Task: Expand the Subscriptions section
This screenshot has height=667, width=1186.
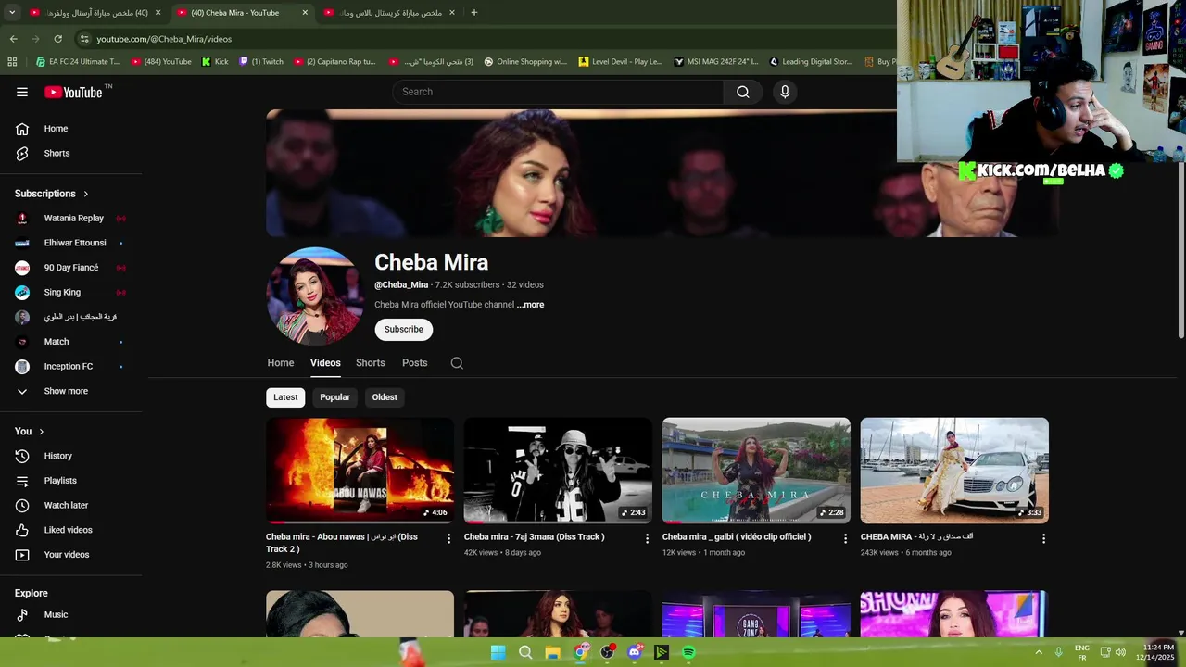Action: (x=52, y=194)
